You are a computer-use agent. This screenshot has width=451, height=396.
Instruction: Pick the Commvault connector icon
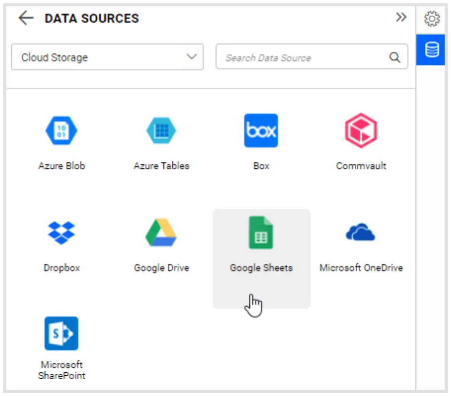(361, 131)
